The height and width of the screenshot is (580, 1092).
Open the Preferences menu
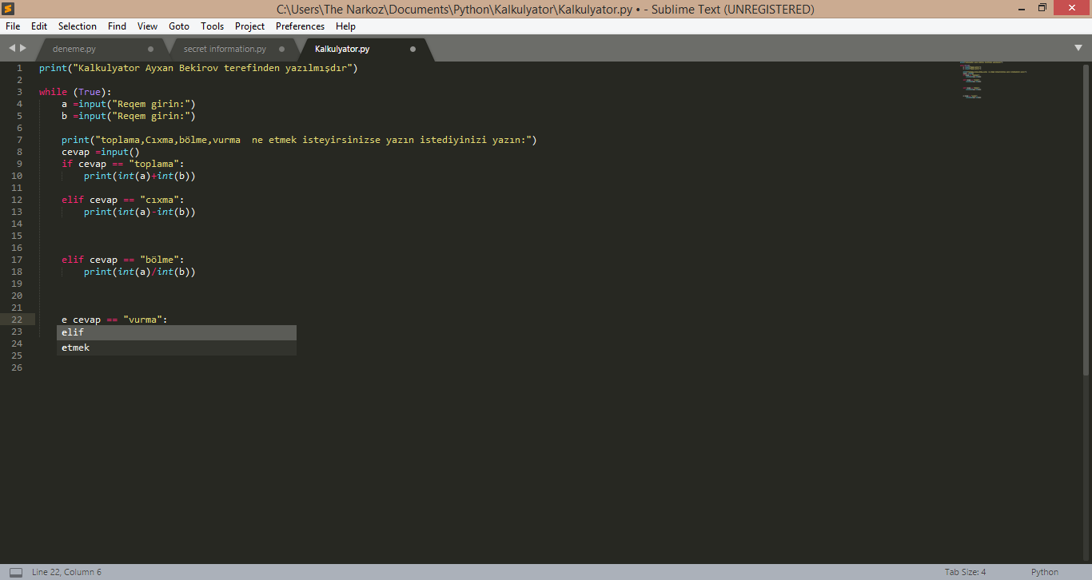coord(301,26)
